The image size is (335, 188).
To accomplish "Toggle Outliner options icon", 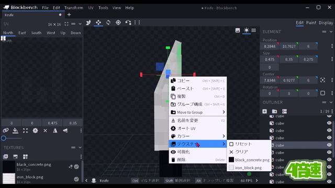I will tap(284, 111).
